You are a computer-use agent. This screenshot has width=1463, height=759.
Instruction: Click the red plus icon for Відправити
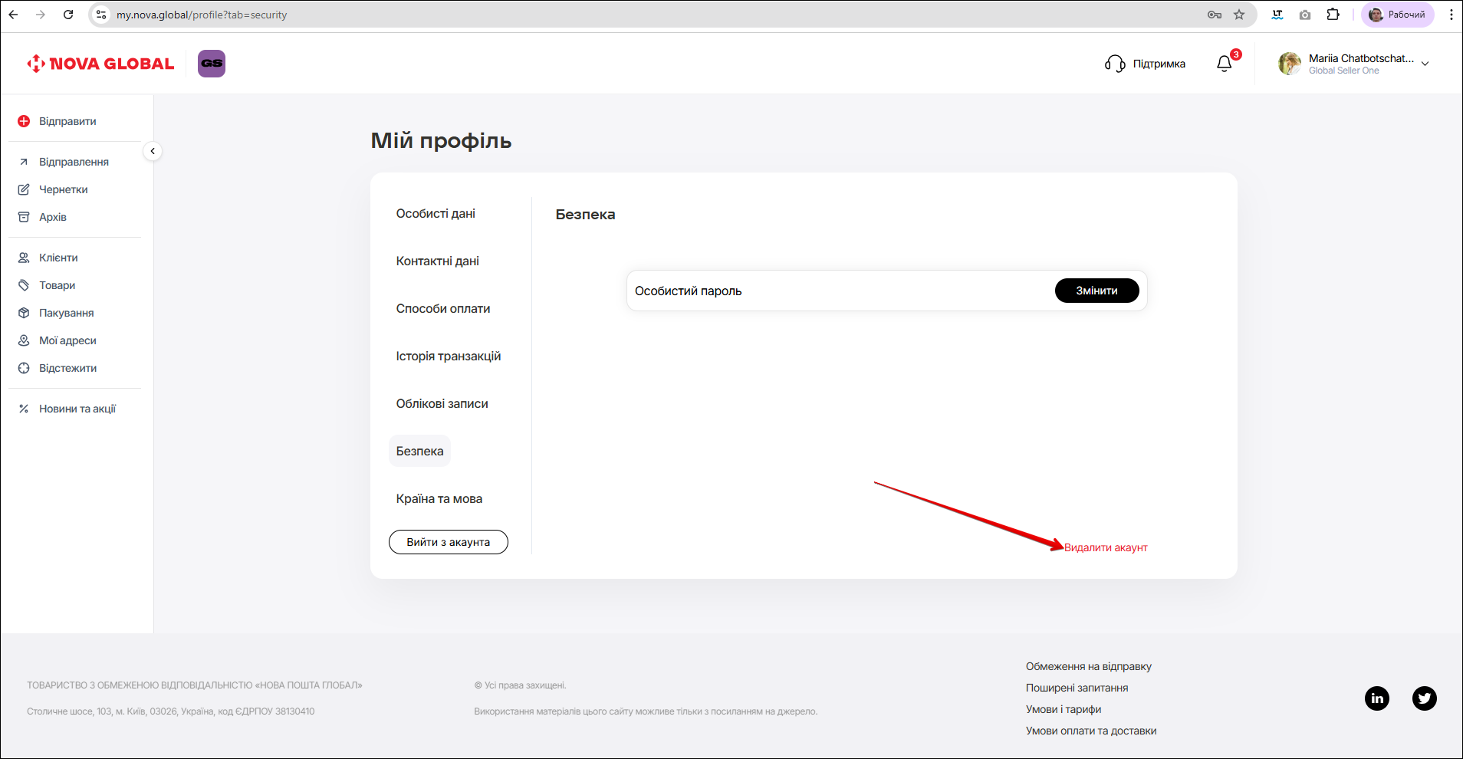tap(24, 121)
